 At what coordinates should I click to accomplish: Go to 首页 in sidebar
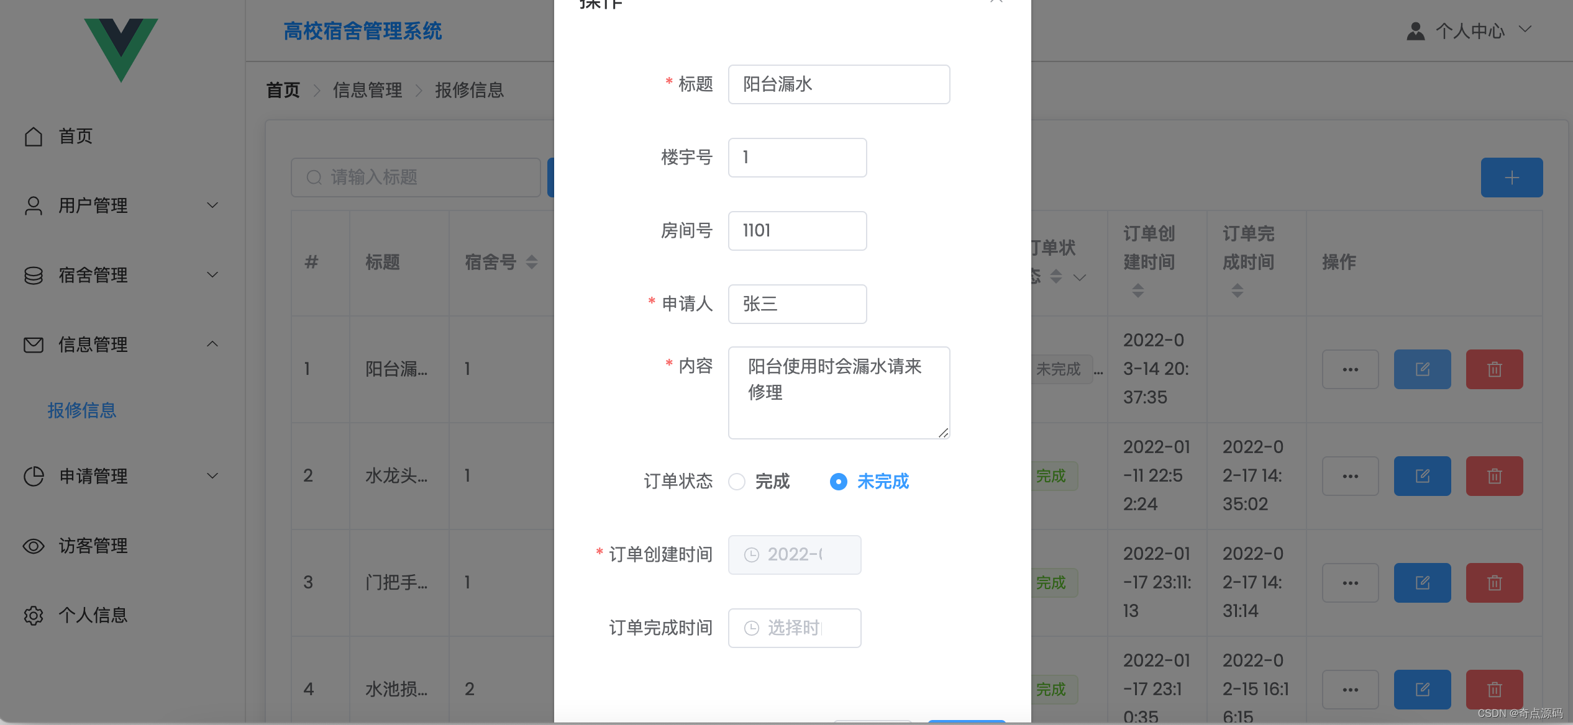75,136
